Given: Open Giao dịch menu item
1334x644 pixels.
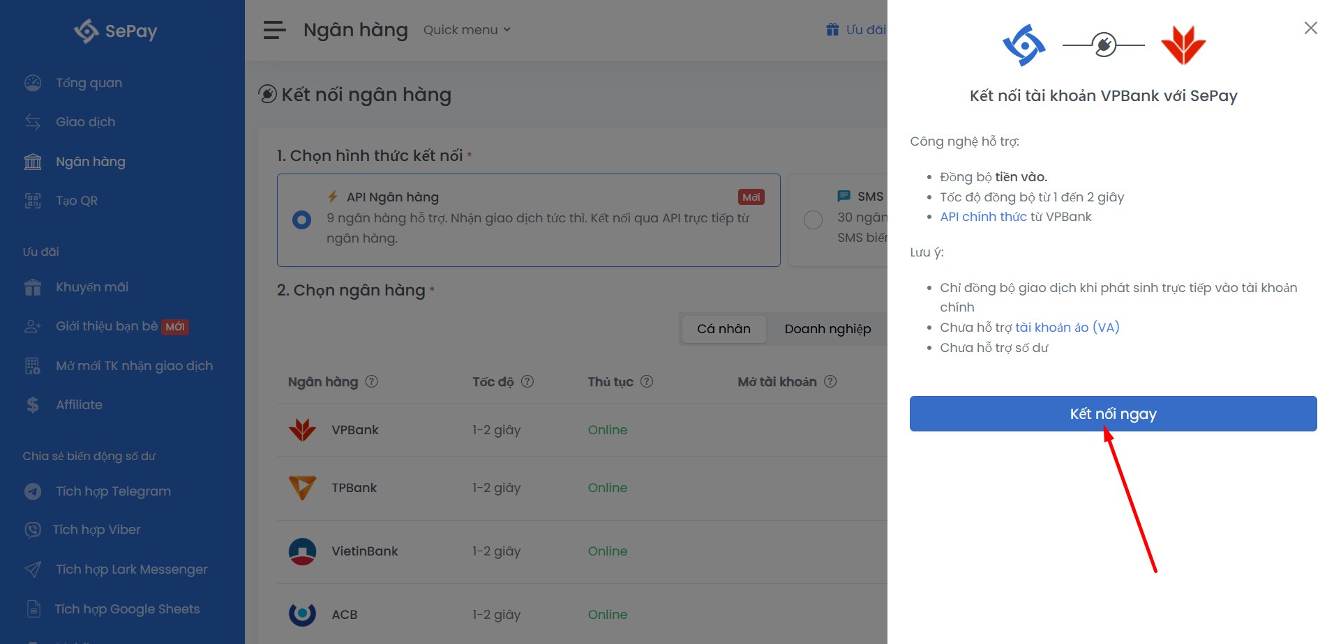Looking at the screenshot, I should pos(85,122).
